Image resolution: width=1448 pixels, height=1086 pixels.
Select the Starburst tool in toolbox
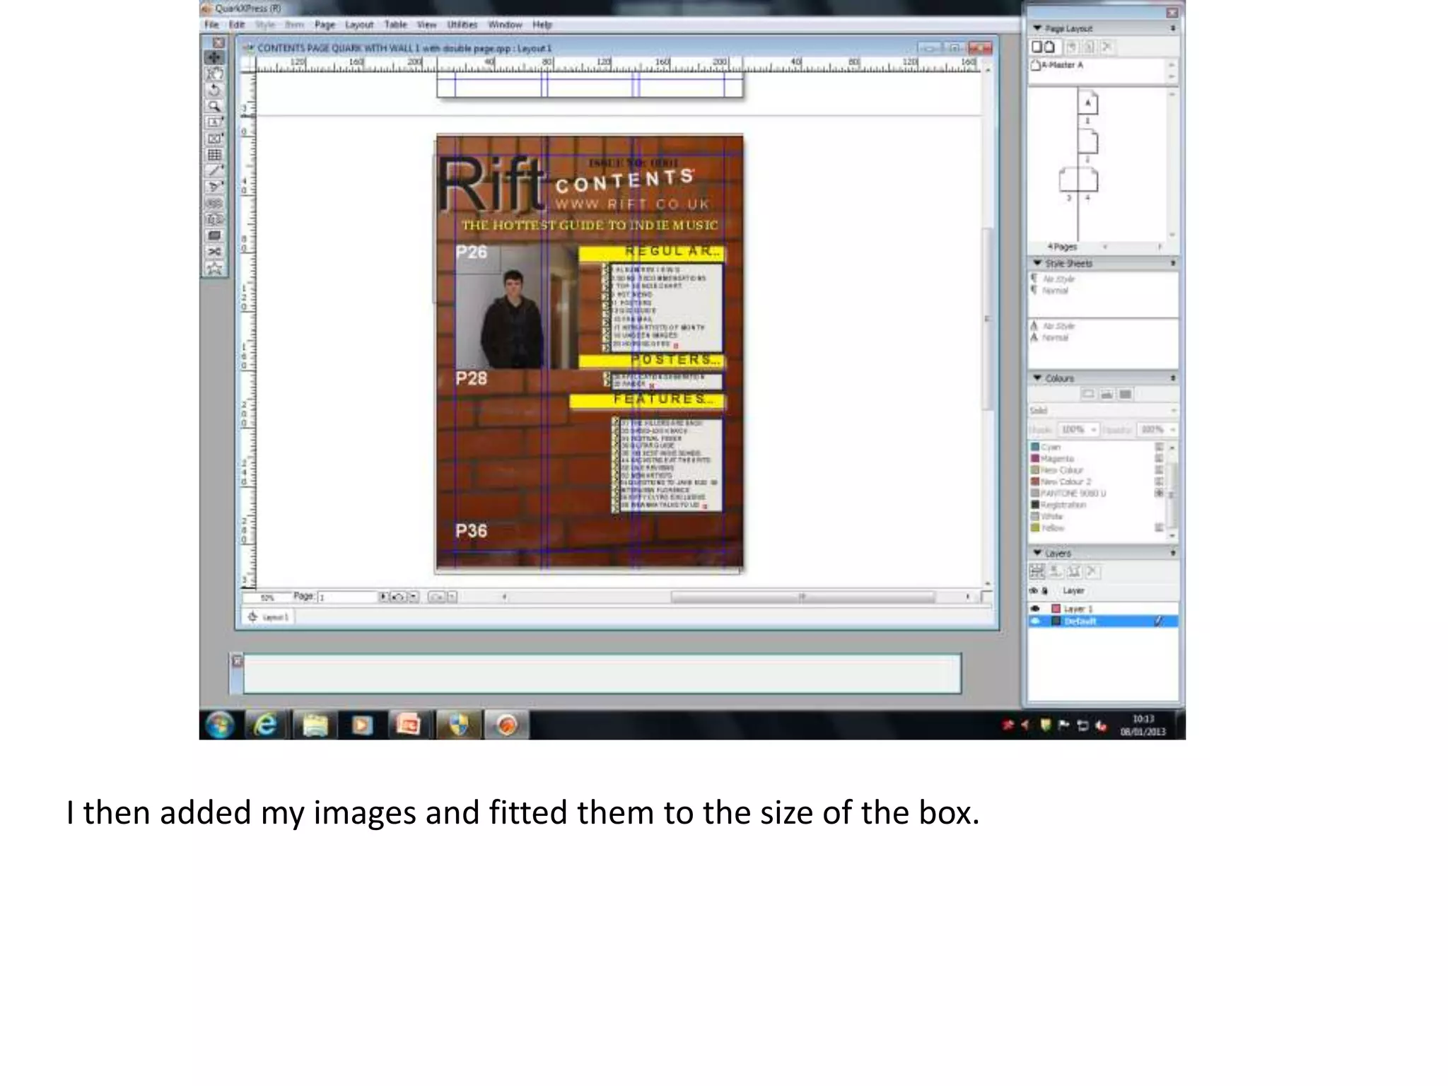pyautogui.click(x=214, y=268)
